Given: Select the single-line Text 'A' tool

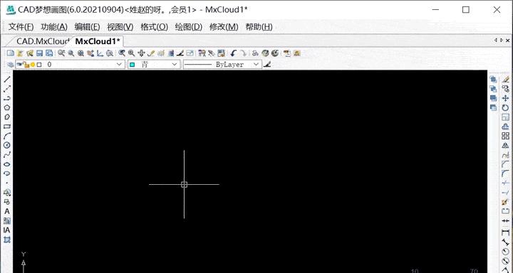Looking at the screenshot, I should 7,211.
